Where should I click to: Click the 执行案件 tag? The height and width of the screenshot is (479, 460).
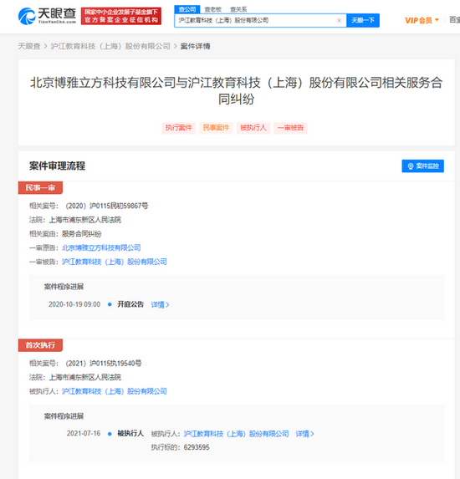tap(178, 128)
